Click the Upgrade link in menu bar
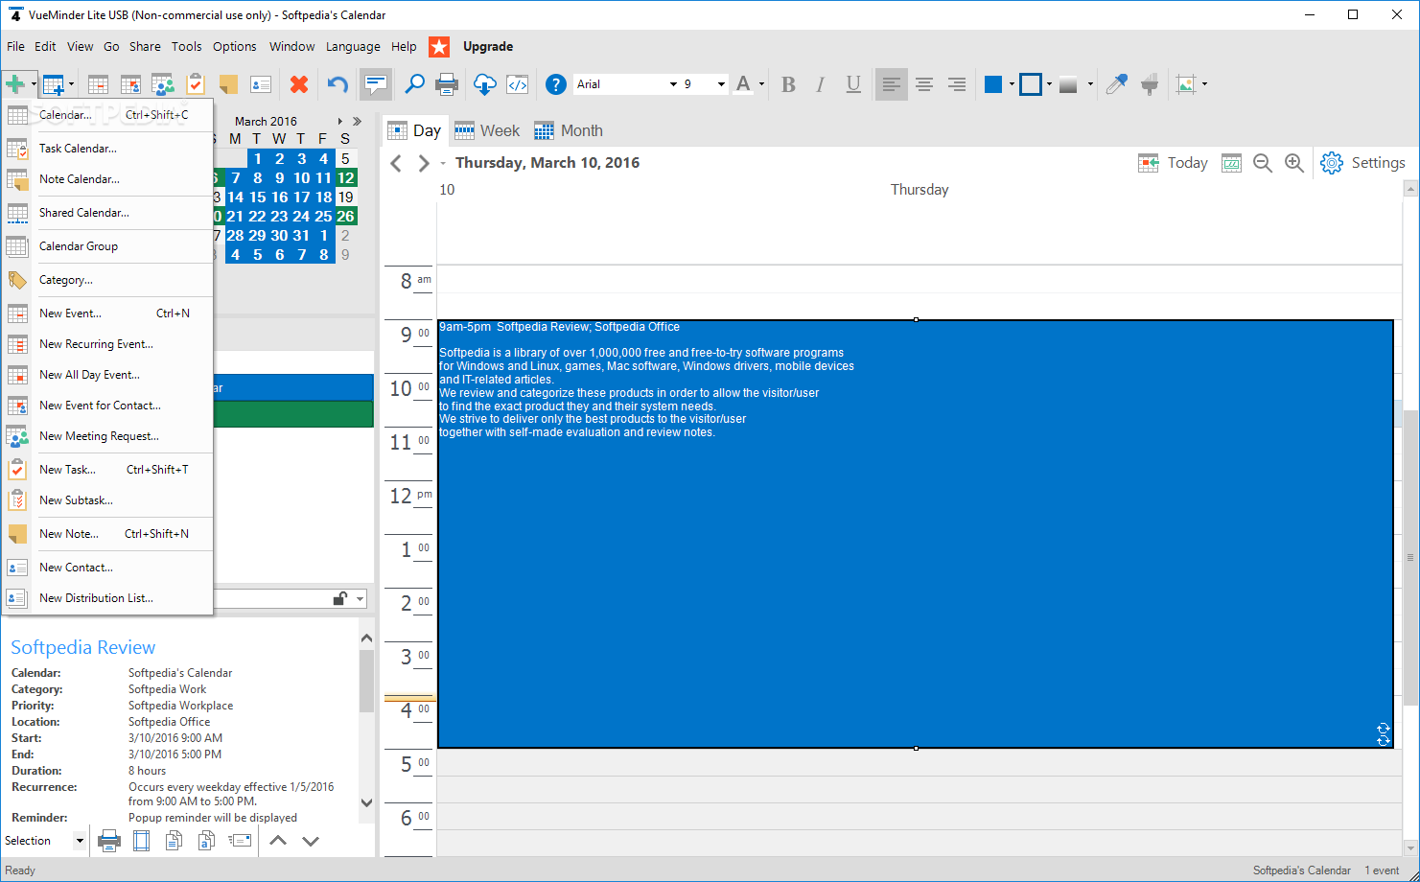1420x882 pixels. [x=488, y=46]
